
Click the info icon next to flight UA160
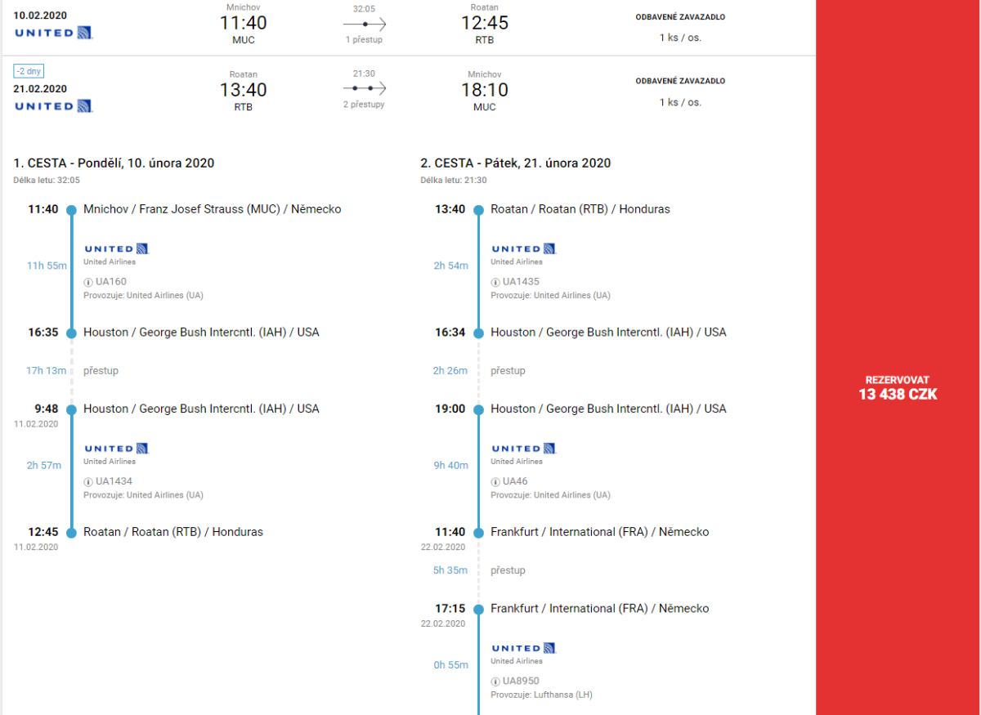(x=87, y=282)
